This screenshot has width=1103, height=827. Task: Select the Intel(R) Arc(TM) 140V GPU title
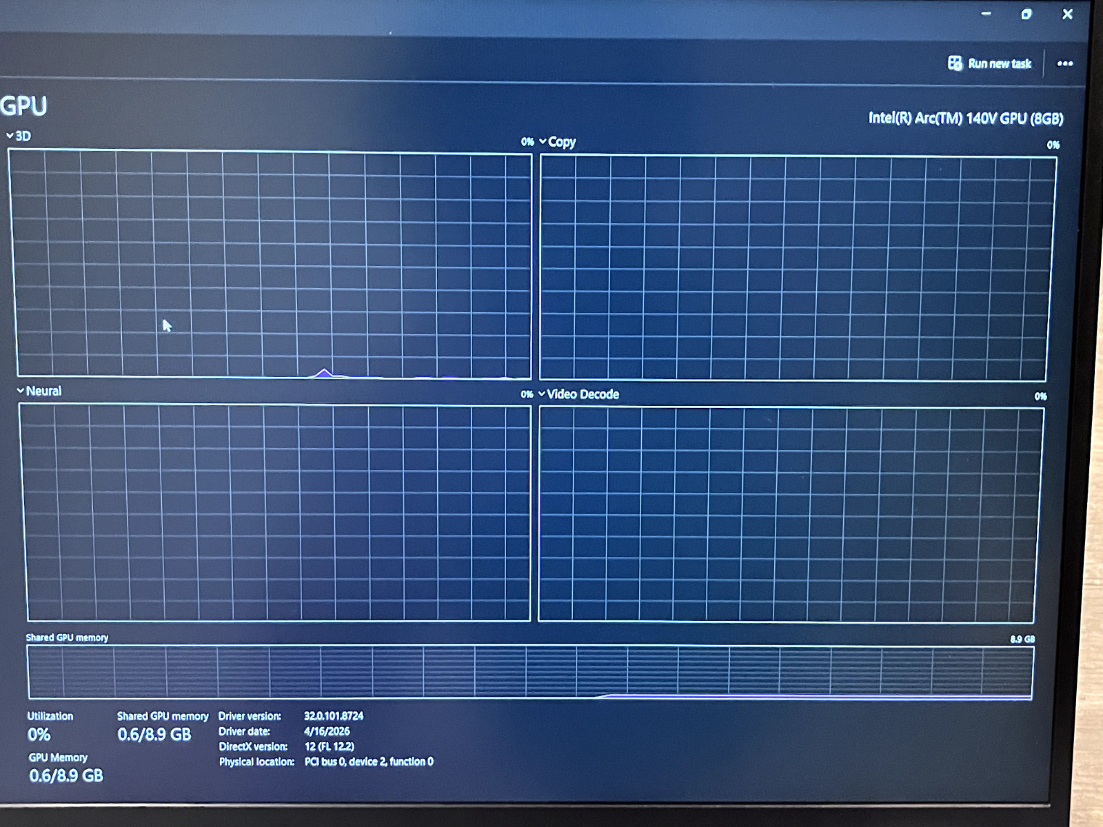[966, 119]
